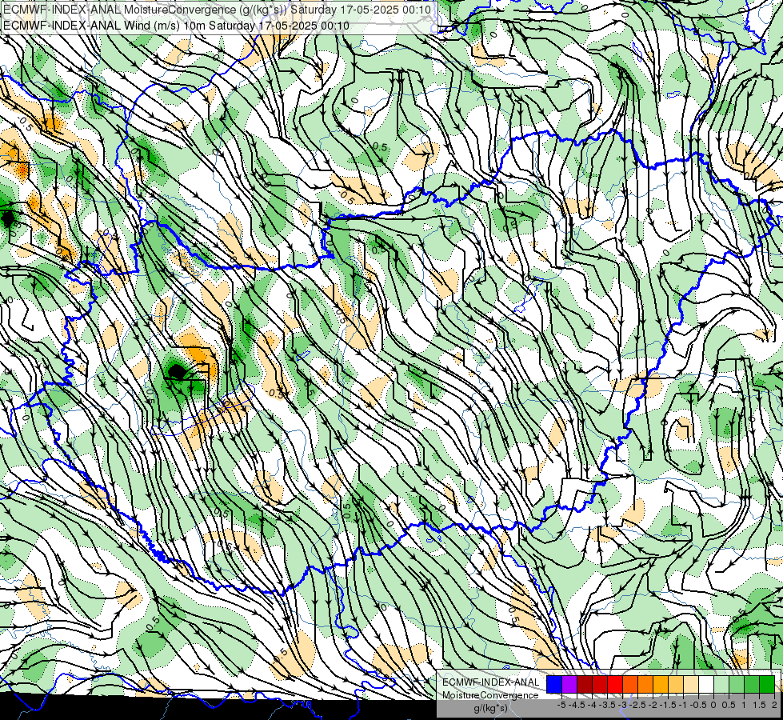Select the palest green legend swatch above 0.5
This screenshot has width=783, height=720.
pyautogui.click(x=722, y=685)
